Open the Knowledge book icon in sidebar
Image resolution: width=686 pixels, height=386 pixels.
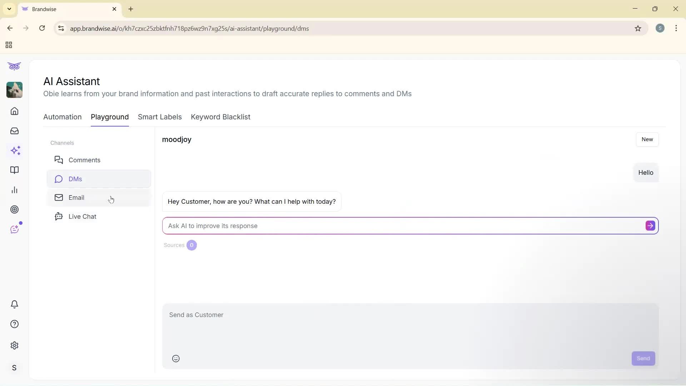pos(14,170)
